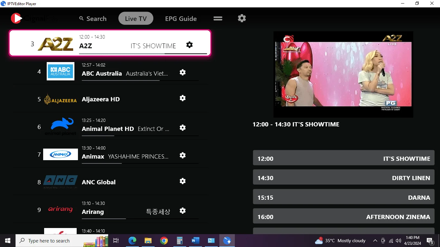Click the Animax channel logo
The height and width of the screenshot is (247, 440).
point(61,154)
